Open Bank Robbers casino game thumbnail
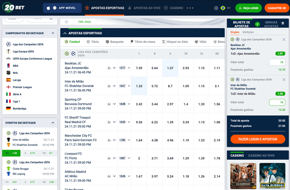Viewport: 290px width, 190px height. [272, 176]
